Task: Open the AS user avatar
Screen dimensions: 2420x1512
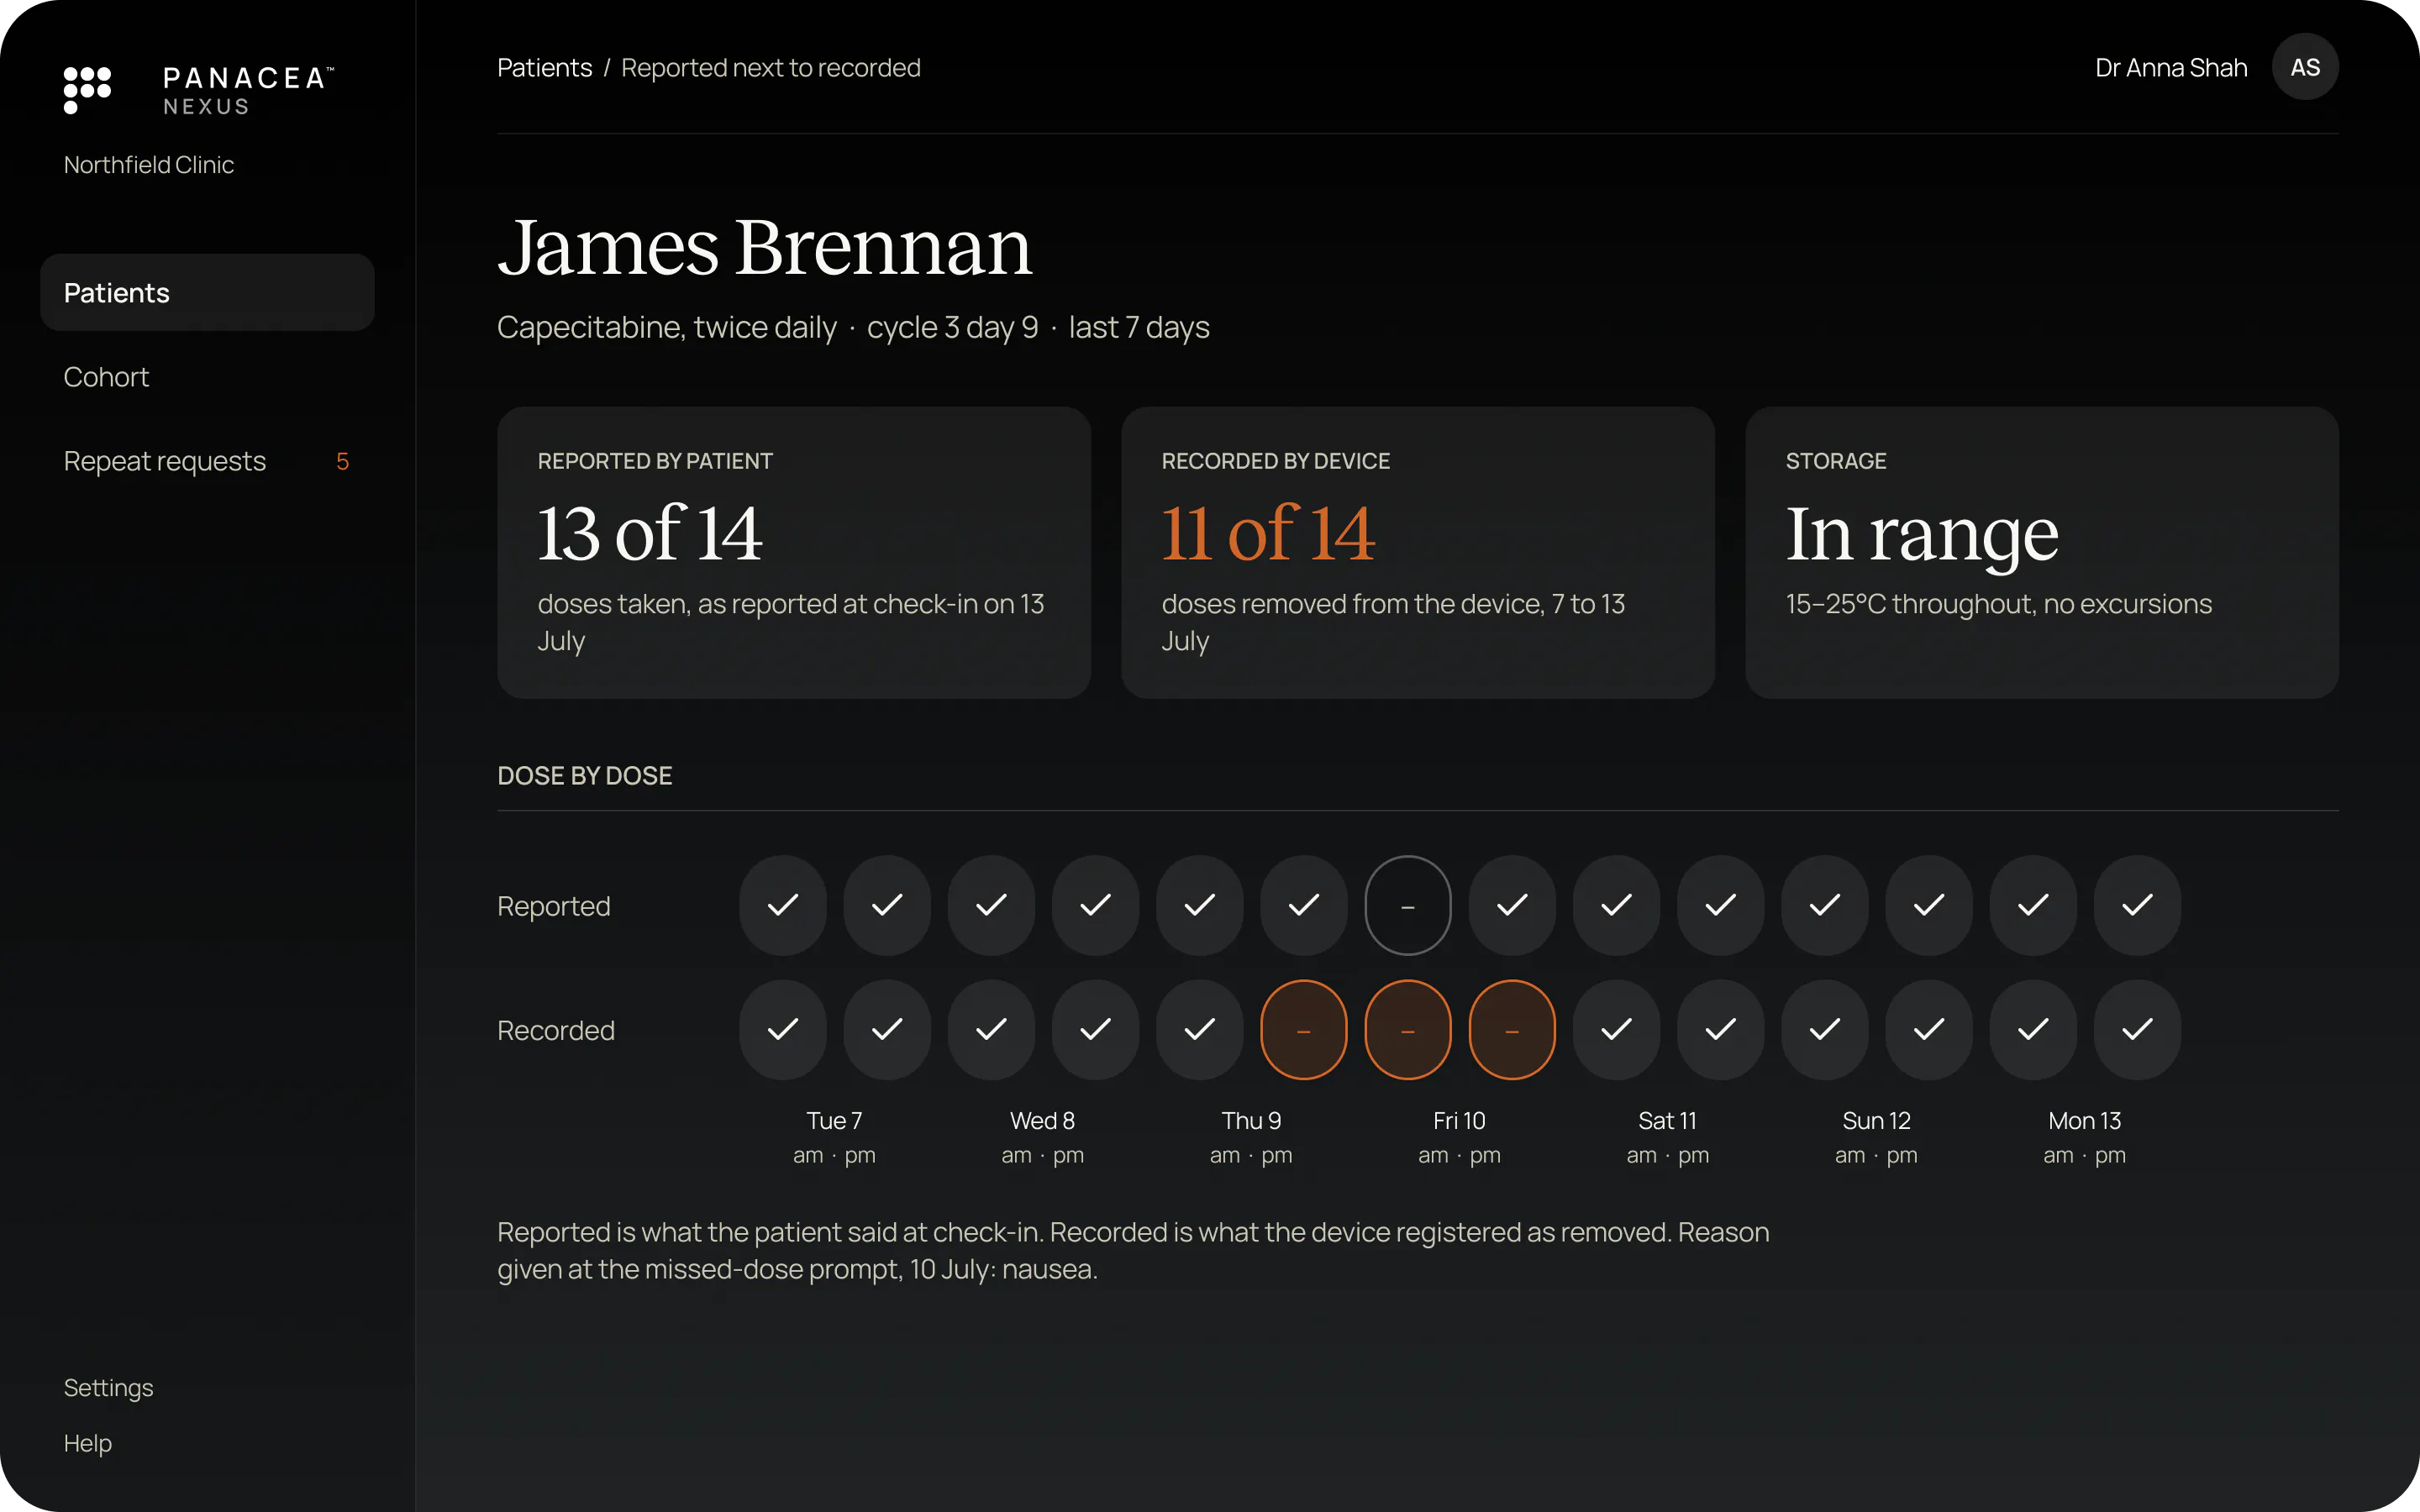Action: click(x=2305, y=67)
